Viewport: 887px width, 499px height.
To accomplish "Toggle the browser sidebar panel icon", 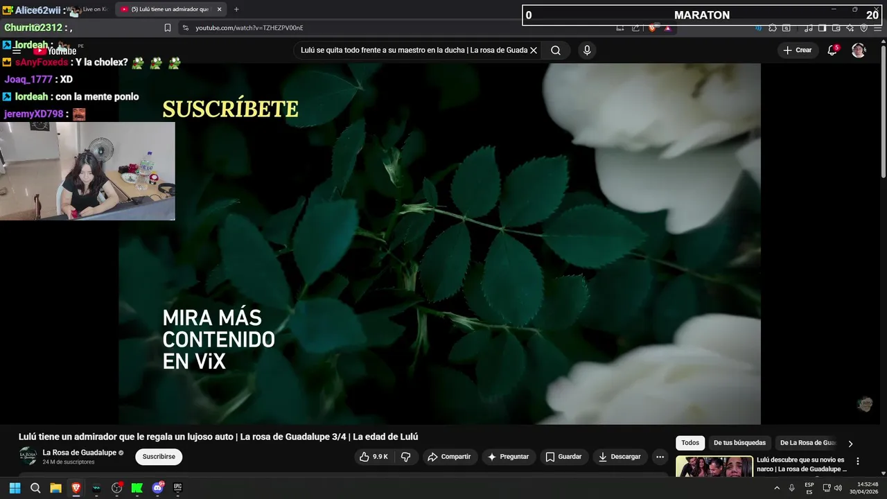I will [822, 28].
